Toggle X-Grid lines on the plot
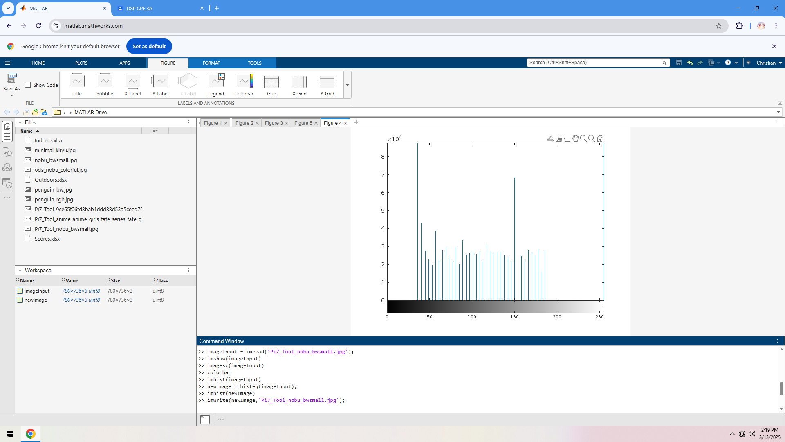785x442 pixels. click(299, 85)
